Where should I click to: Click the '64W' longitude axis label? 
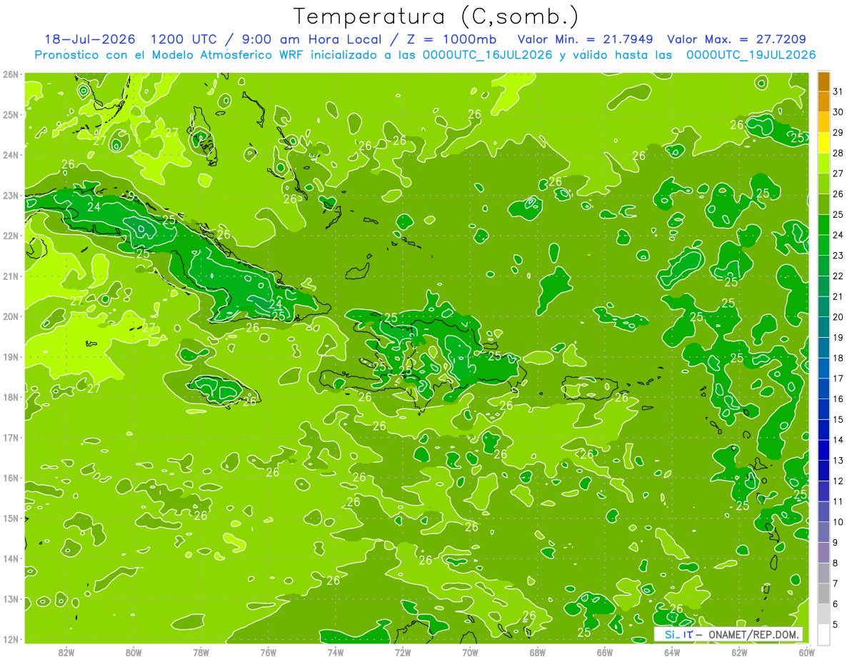coord(672,653)
